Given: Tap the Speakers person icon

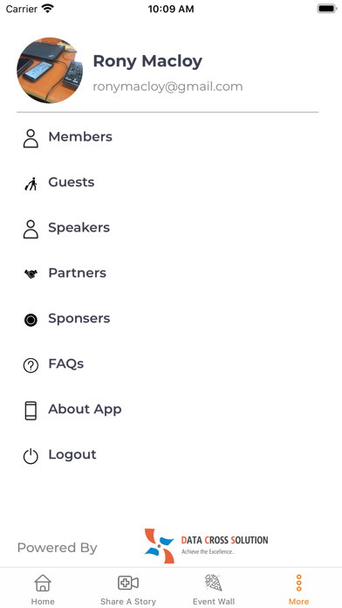Looking at the screenshot, I should (31, 229).
